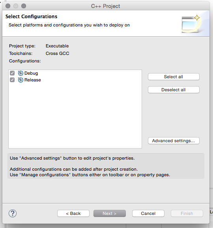Click the C++ Project title bar
Image resolution: width=213 pixels, height=228 pixels.
click(106, 6)
